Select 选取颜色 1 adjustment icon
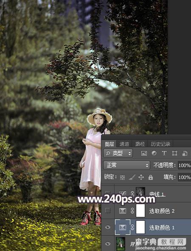191x251 pixels. coord(123,227)
